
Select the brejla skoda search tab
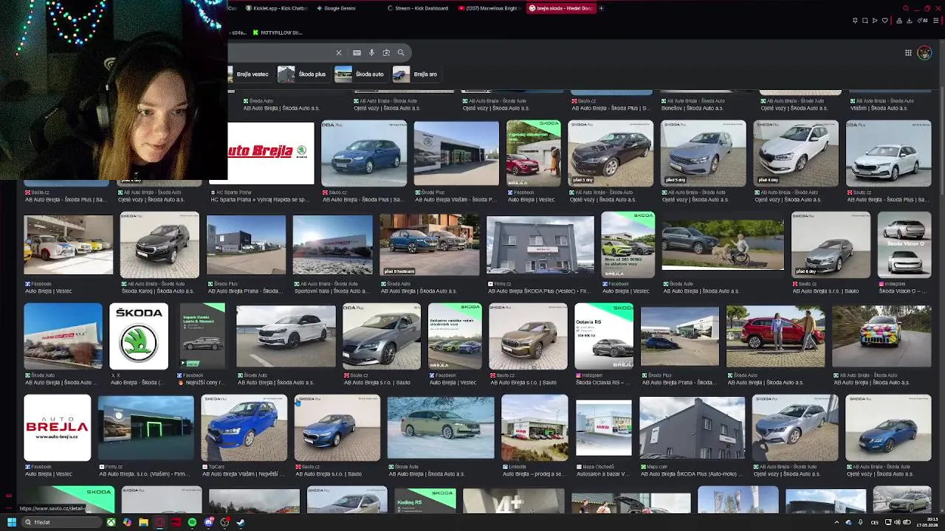(x=560, y=8)
